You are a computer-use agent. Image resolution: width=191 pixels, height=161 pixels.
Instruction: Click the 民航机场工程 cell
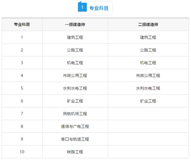pos(75,114)
